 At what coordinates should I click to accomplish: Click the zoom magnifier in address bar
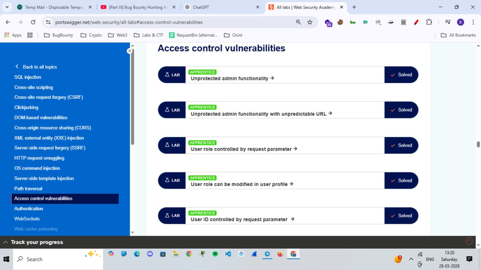pos(298,22)
